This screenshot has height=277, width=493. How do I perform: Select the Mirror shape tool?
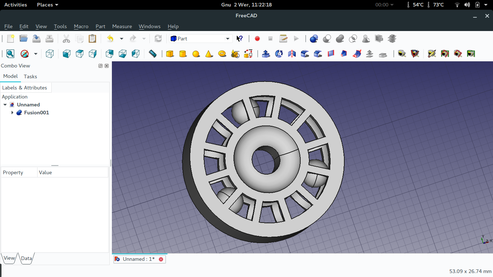(x=291, y=53)
